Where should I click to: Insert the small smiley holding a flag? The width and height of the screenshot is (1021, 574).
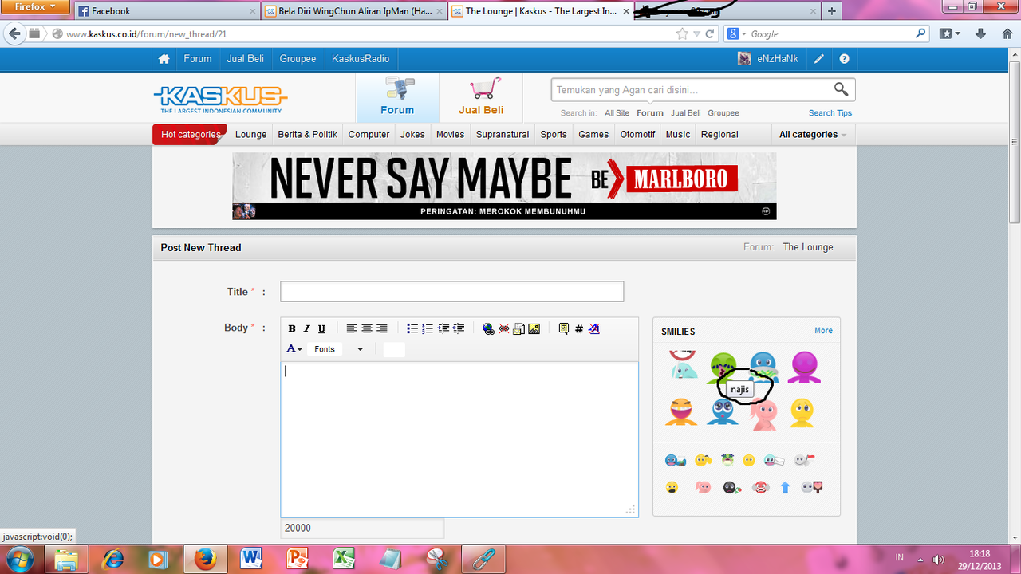pos(805,460)
